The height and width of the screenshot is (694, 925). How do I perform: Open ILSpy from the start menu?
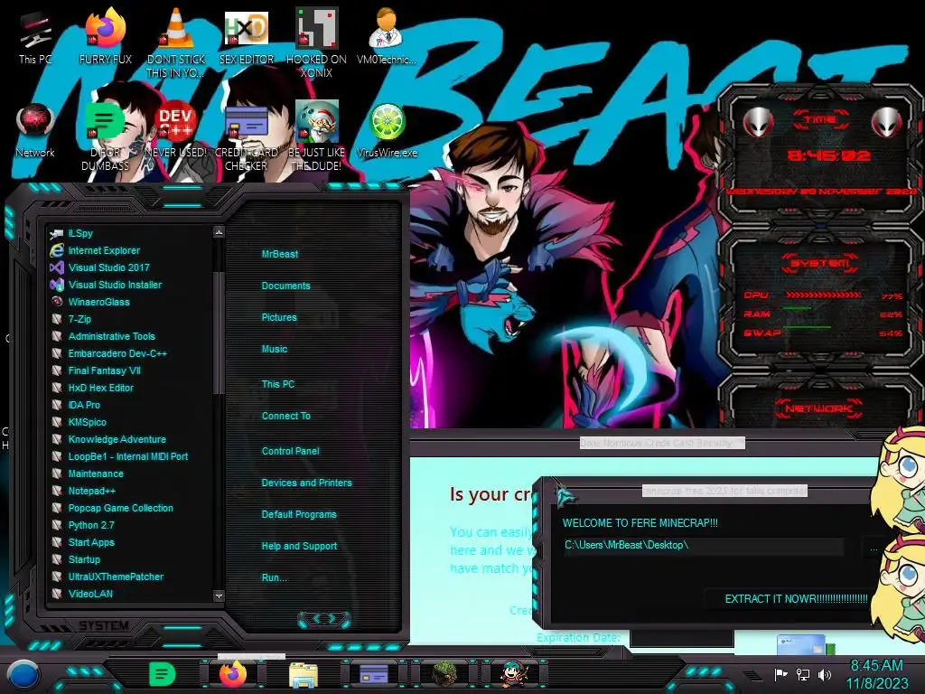[80, 233]
